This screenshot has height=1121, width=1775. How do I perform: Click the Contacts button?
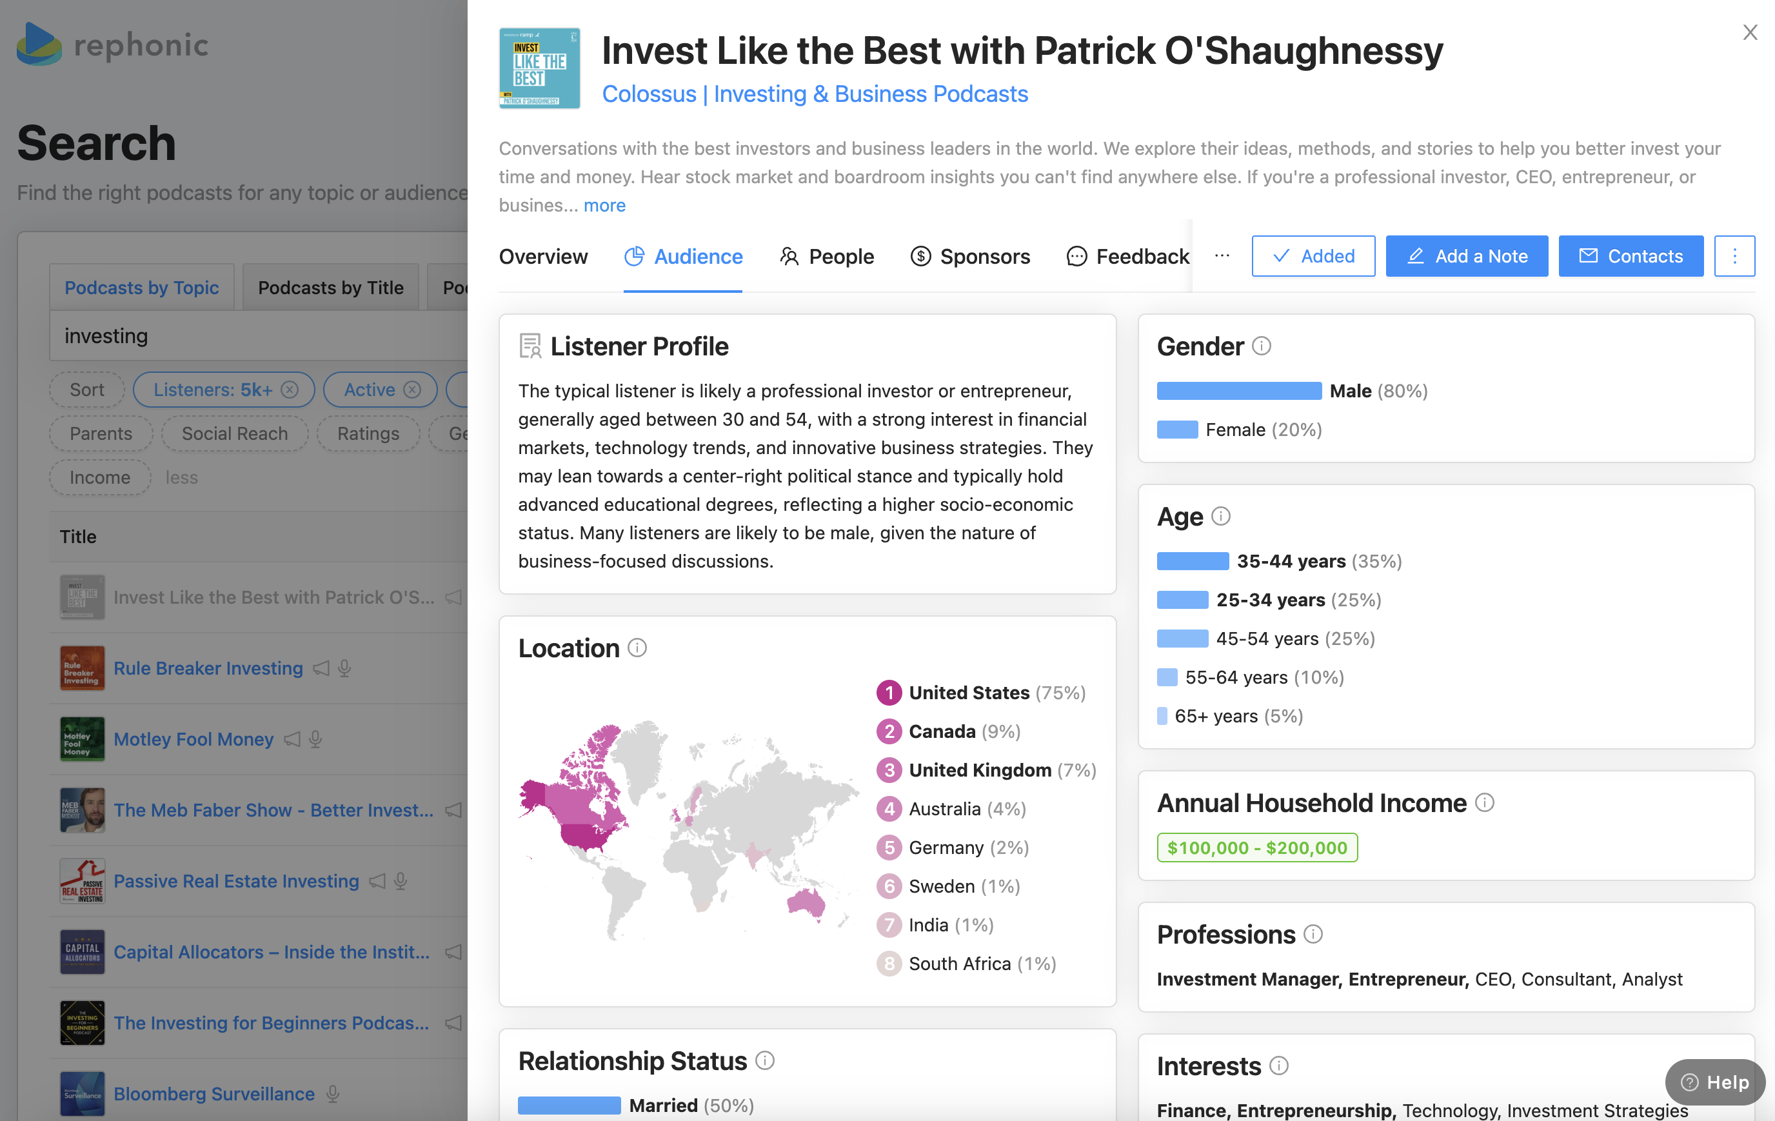1631,256
